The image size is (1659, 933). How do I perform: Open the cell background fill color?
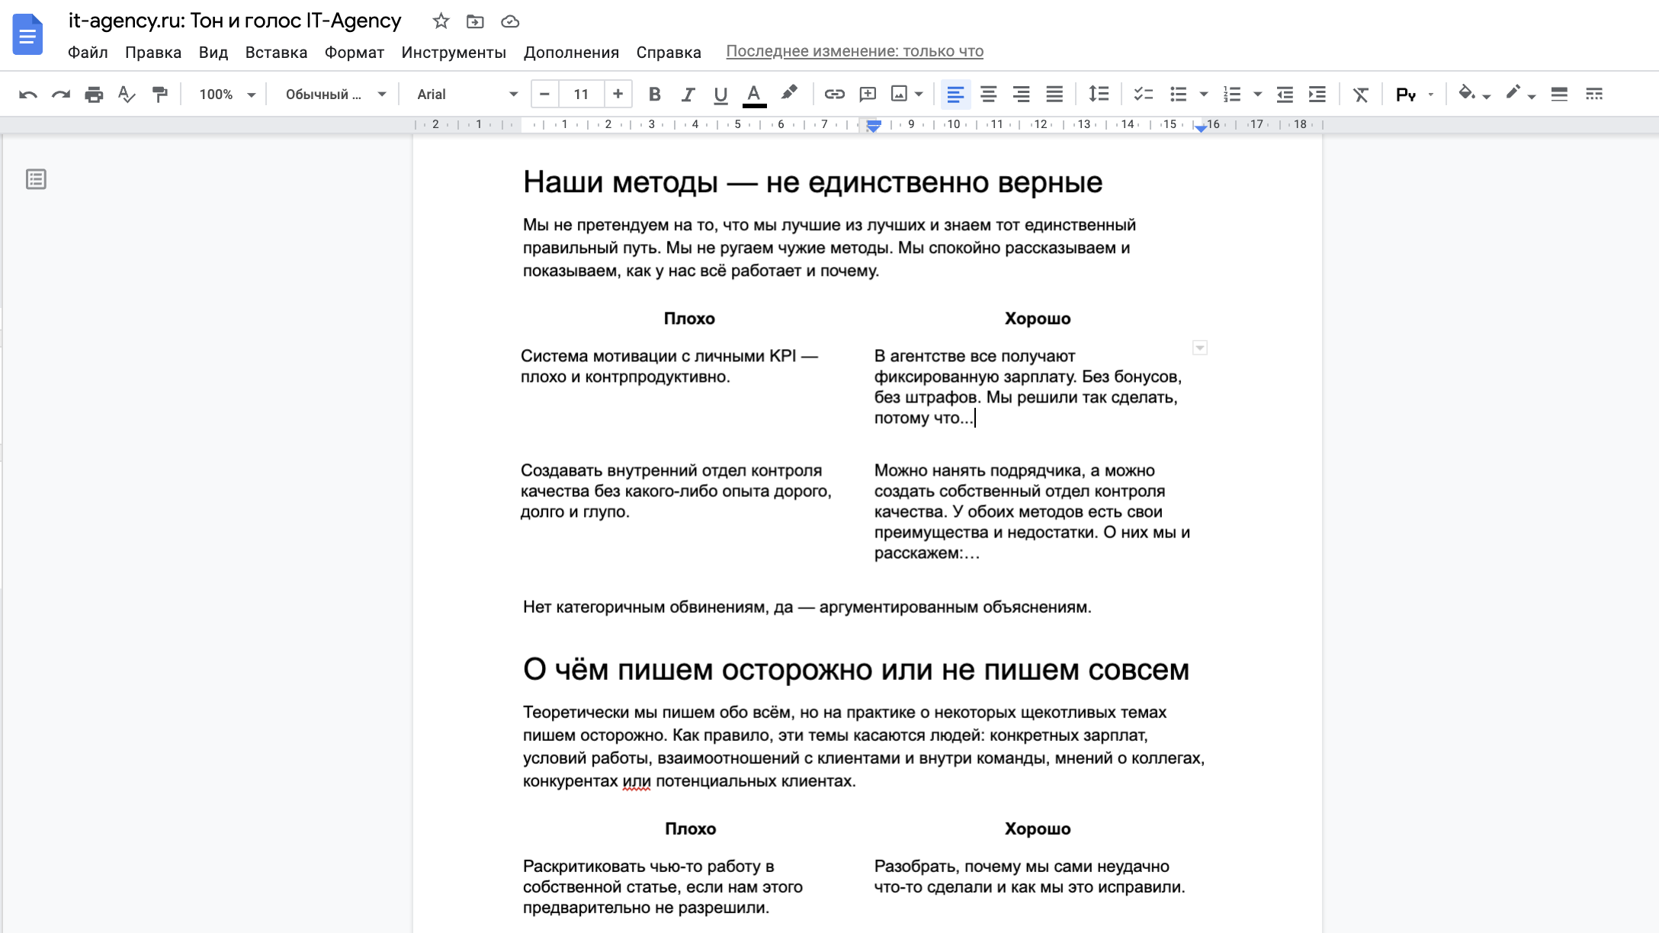1468,94
